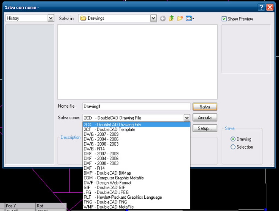
Task: Select DWG - R14 format
Action: (x=136, y=149)
